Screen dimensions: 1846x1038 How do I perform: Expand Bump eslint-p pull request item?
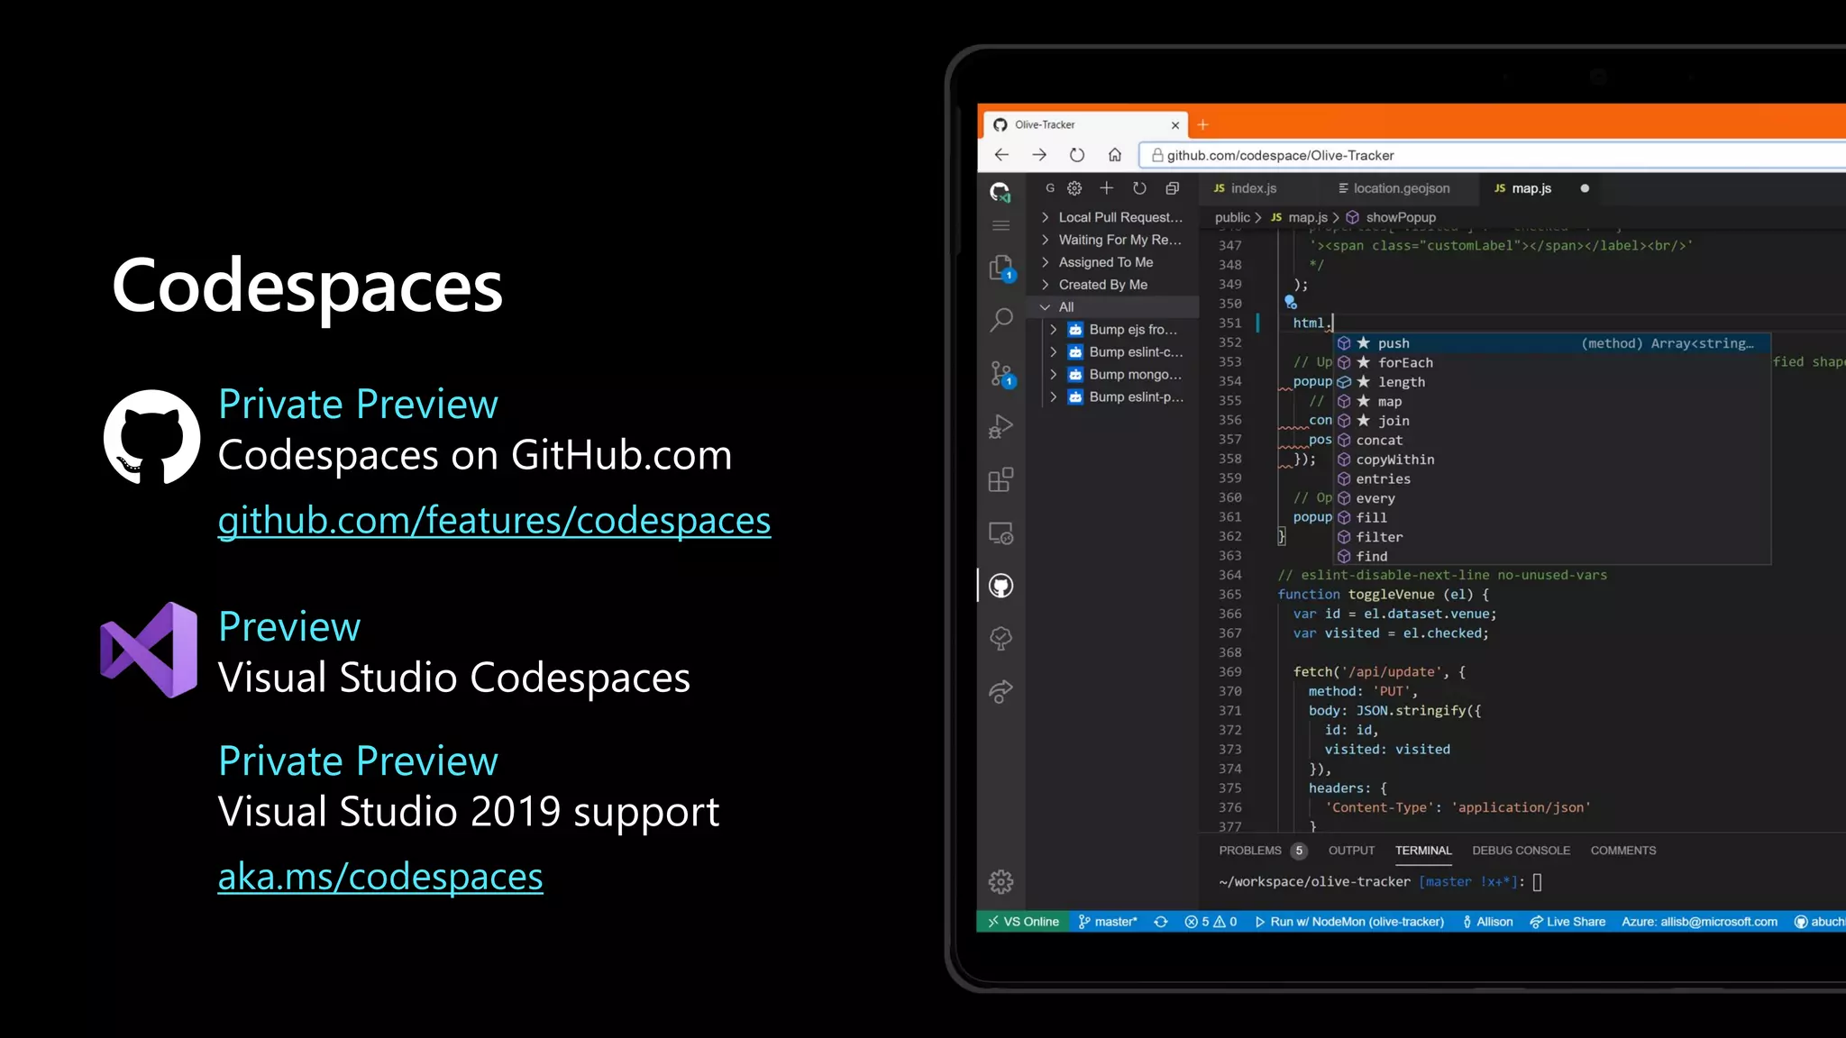[x=1112, y=397]
